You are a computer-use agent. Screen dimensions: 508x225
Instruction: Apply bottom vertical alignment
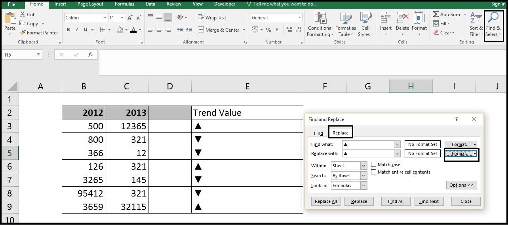coord(168,17)
